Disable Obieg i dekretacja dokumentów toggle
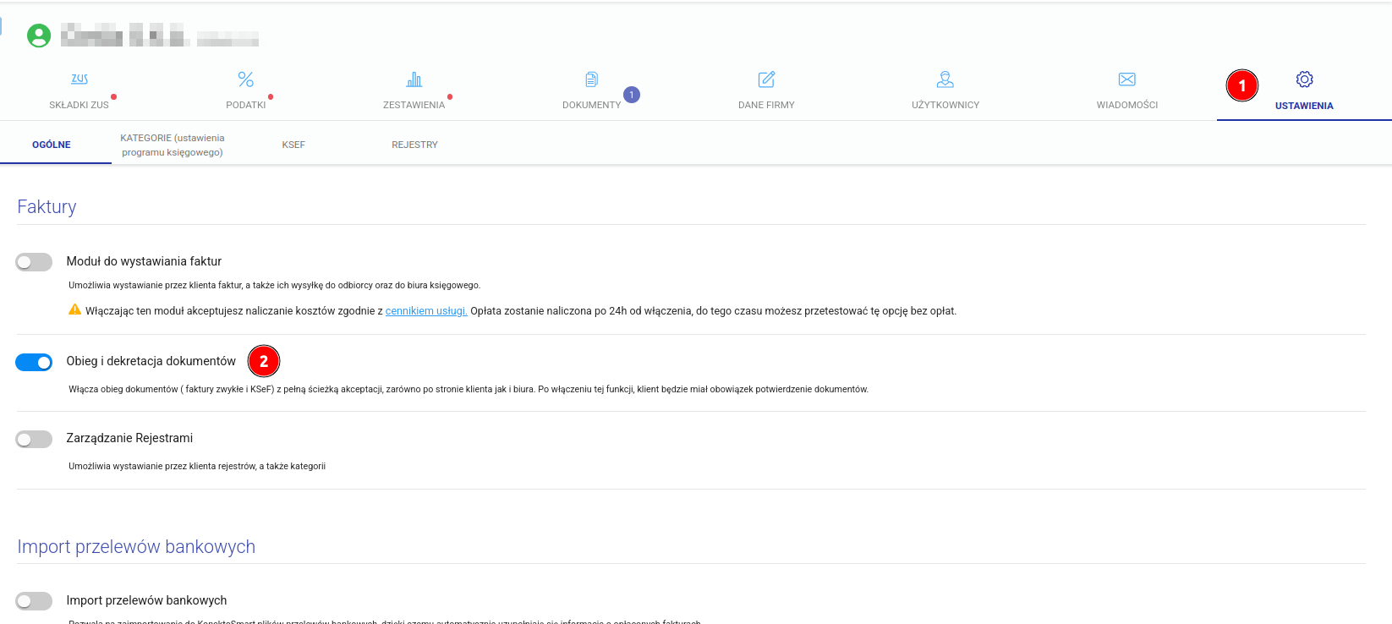Image resolution: width=1392 pixels, height=624 pixels. 34,362
